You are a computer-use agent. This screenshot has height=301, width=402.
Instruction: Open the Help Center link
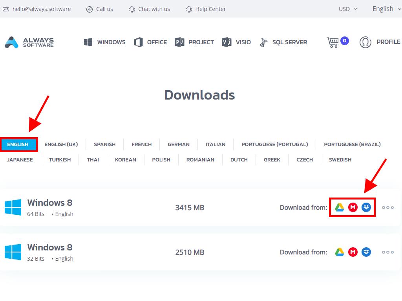click(x=210, y=9)
